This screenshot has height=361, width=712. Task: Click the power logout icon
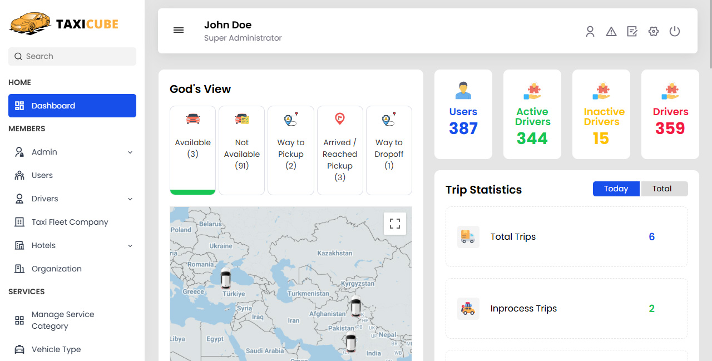coord(675,32)
